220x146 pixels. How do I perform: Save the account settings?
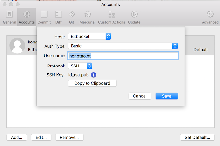167,96
